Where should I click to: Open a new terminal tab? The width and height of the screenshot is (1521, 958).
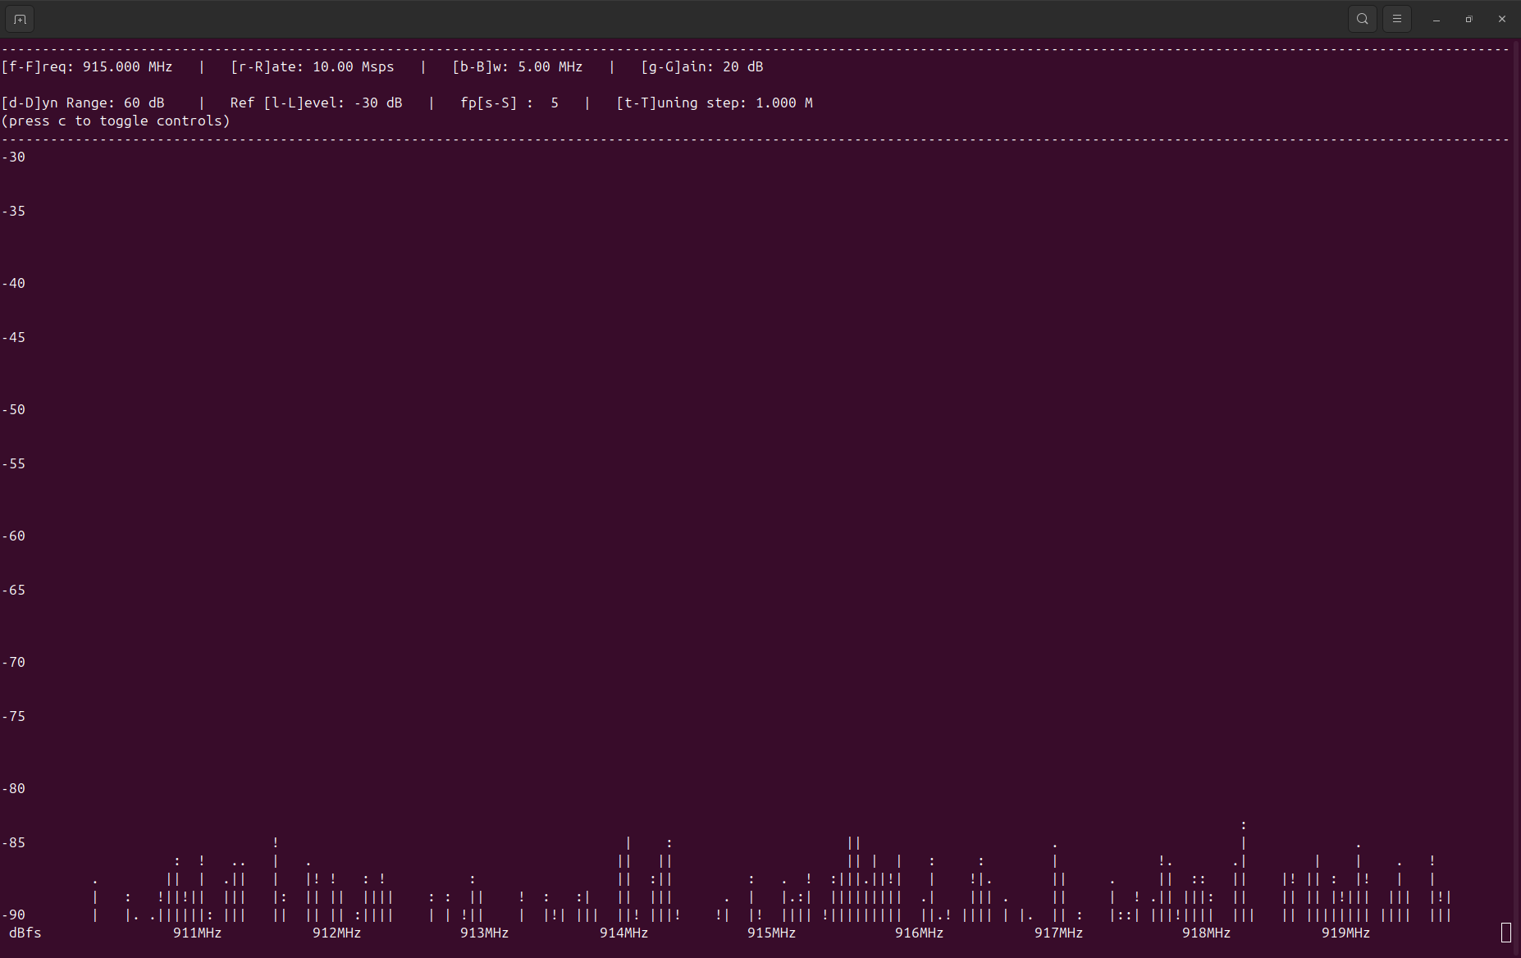[20, 19]
